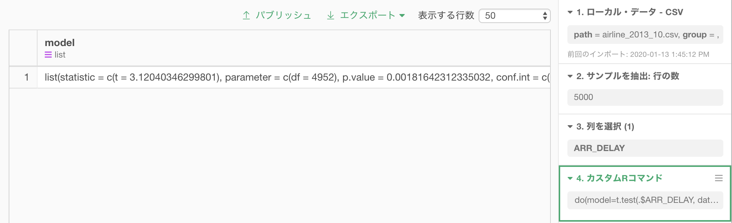
Task: Click the t.test list result cell
Action: coord(293,77)
